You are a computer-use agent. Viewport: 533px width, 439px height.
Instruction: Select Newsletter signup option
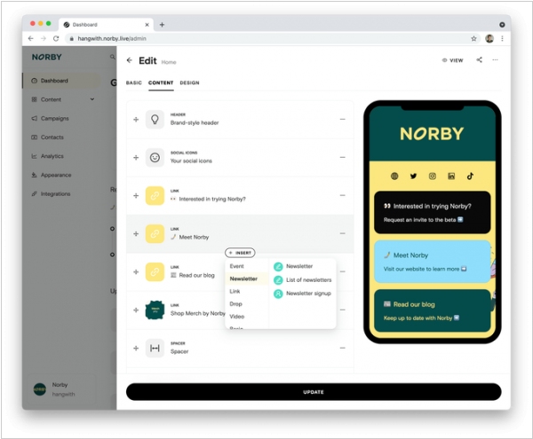(x=302, y=294)
